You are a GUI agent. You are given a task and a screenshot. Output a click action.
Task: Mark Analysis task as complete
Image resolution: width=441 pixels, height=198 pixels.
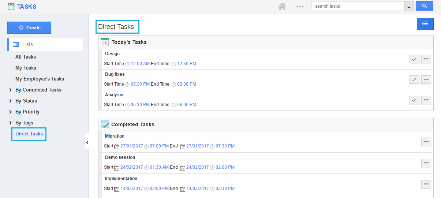tap(414, 100)
